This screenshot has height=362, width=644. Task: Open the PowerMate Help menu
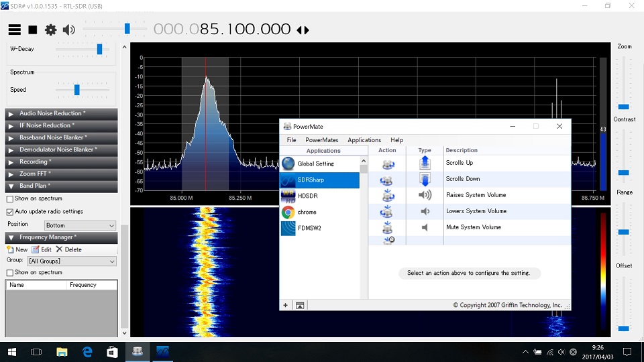tap(396, 140)
